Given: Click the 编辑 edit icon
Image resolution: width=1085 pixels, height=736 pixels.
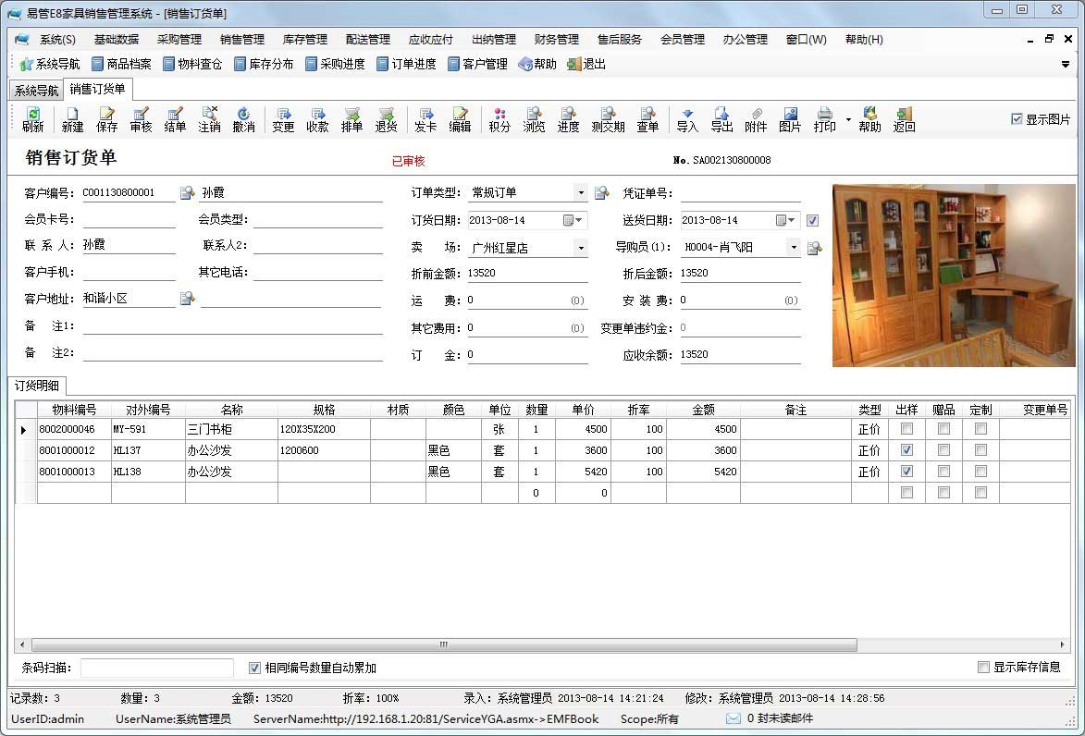Looking at the screenshot, I should point(460,119).
